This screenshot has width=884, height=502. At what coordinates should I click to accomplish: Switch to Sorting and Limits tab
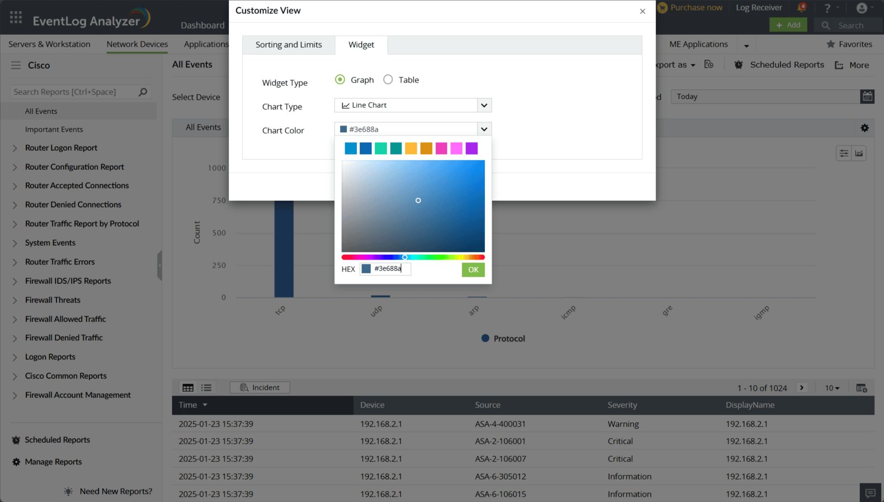click(288, 45)
